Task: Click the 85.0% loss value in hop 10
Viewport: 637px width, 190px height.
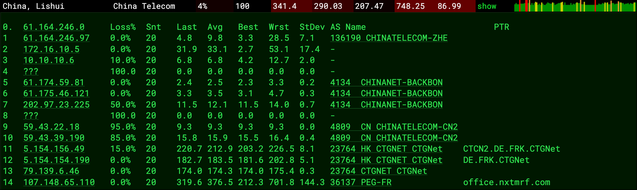Action: 123,138
